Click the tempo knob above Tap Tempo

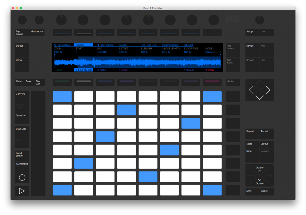pyautogui.click(x=22, y=20)
